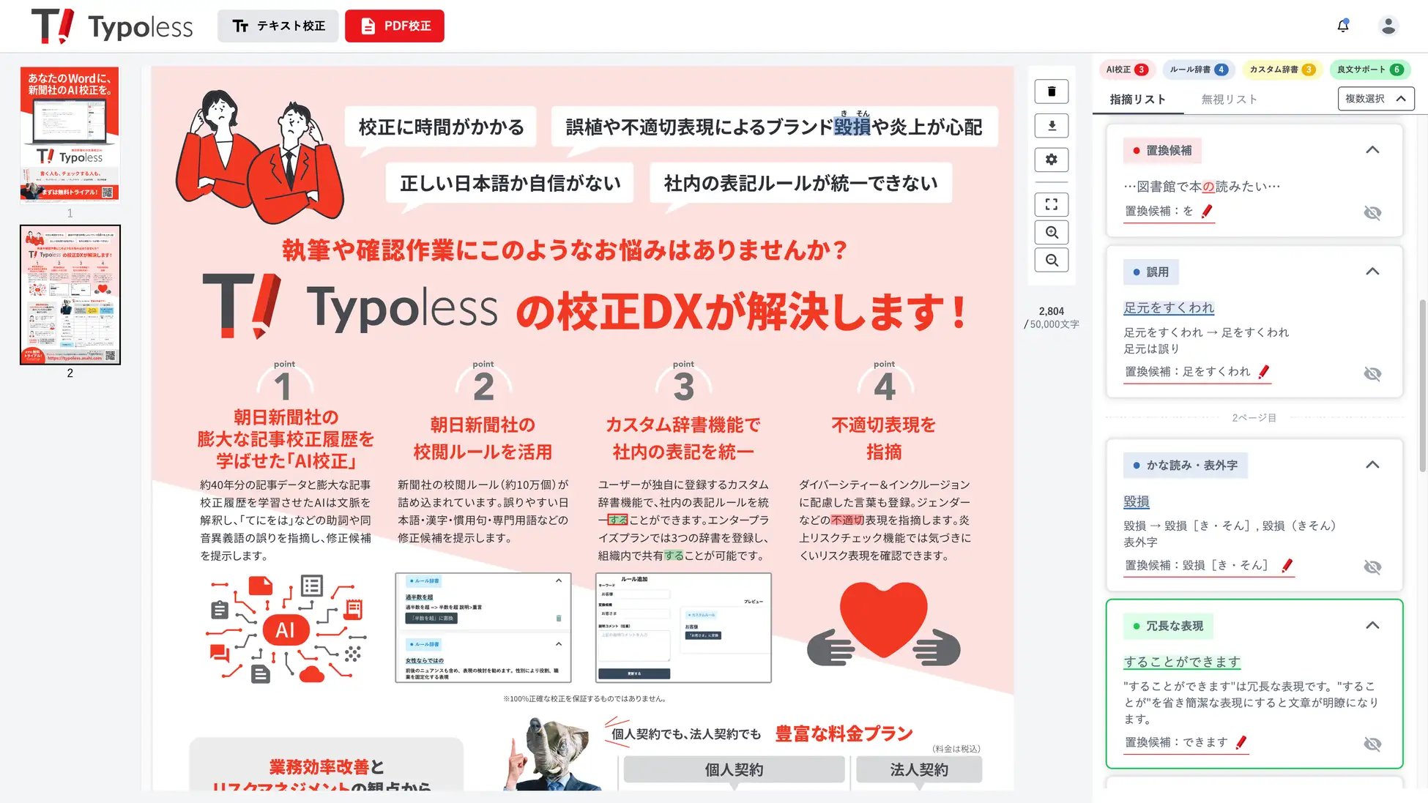Click highlighted 毀損 in the PDF
The height and width of the screenshot is (803, 1428).
[852, 127]
